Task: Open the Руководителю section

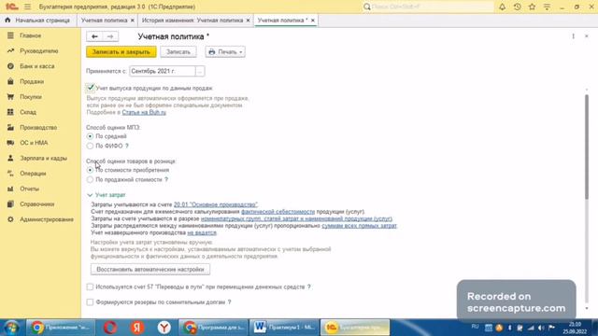Action: 39,50
